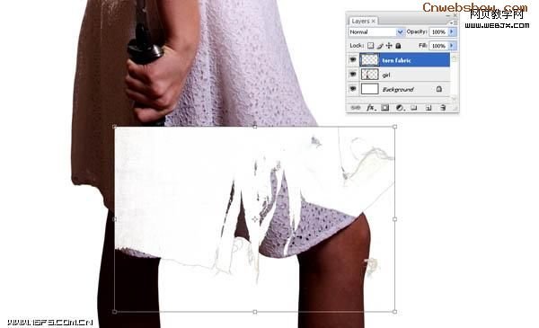
Task: Open the Layers panel options menu
Action: [454, 22]
